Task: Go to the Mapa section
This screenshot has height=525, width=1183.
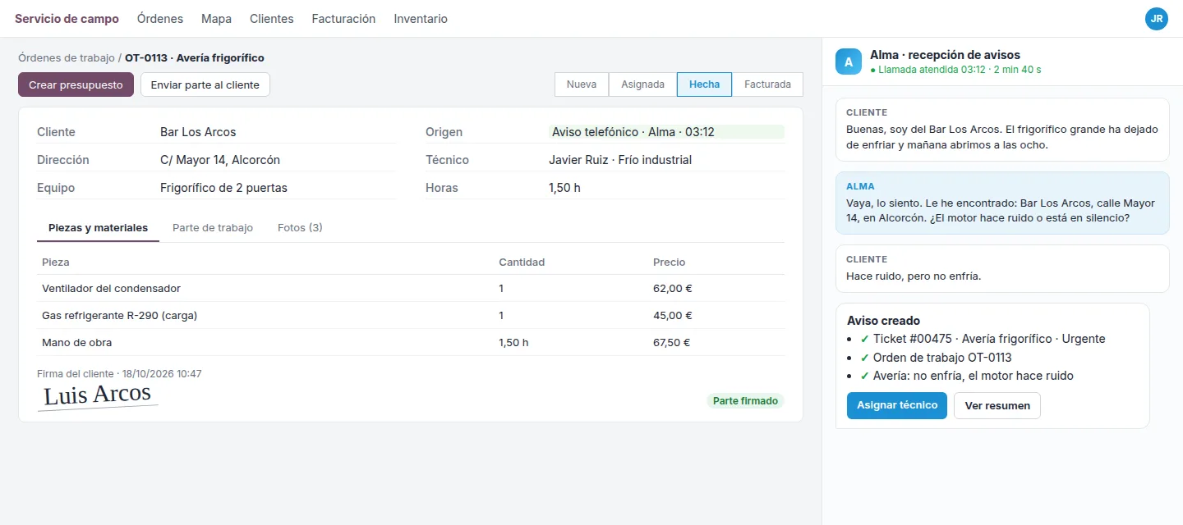Action: point(216,19)
